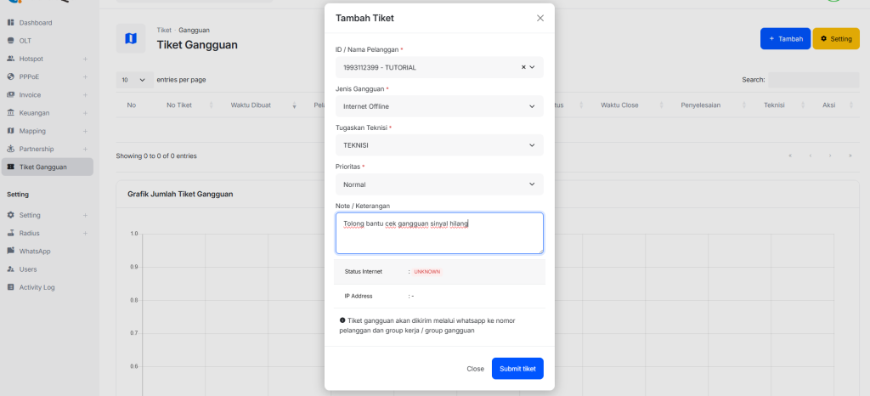870x396 pixels.
Task: Open OLT via its database icon
Action: coord(10,41)
